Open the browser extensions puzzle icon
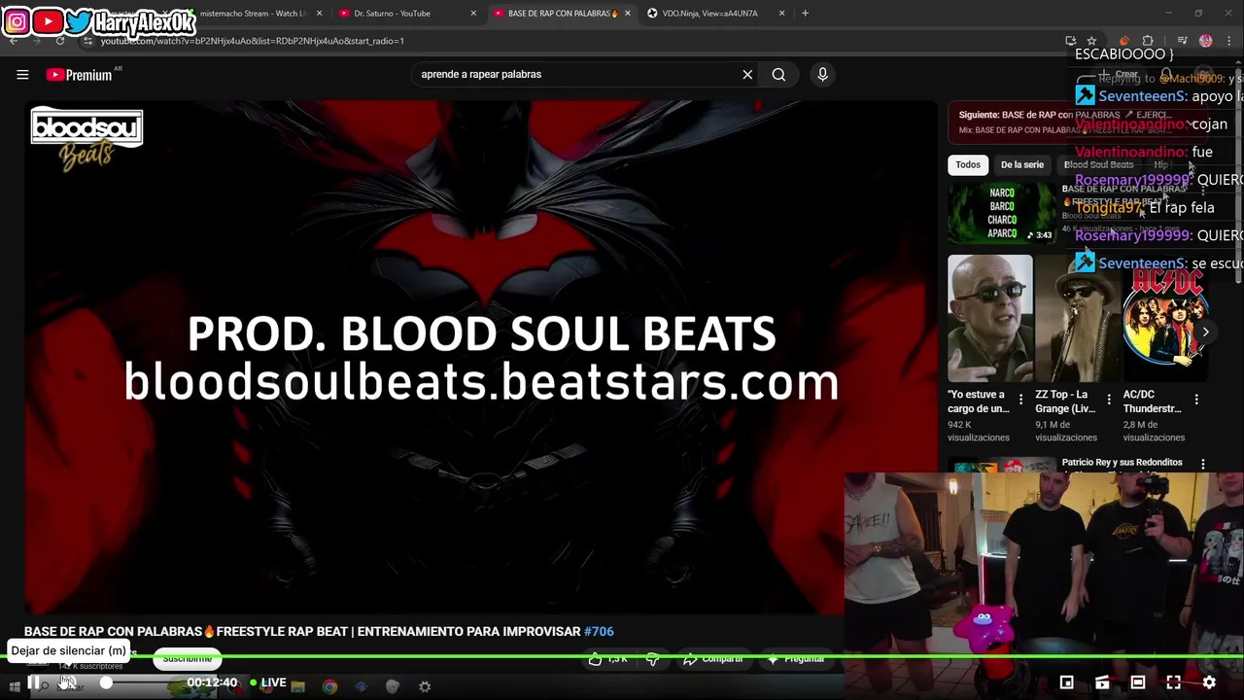The height and width of the screenshot is (700, 1244). [x=1148, y=41]
